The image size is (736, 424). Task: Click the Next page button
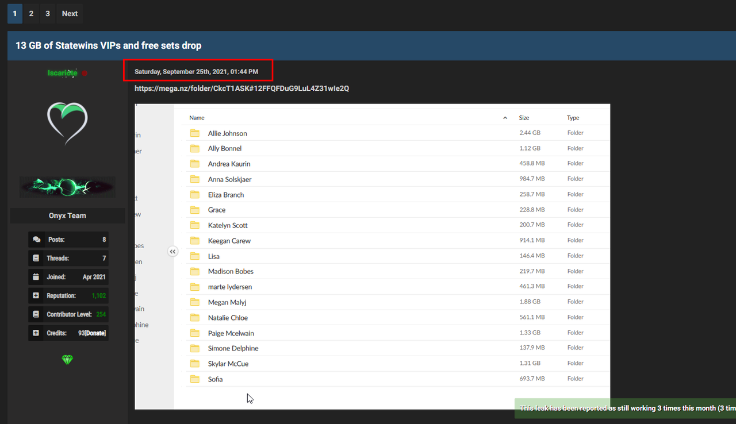click(70, 13)
